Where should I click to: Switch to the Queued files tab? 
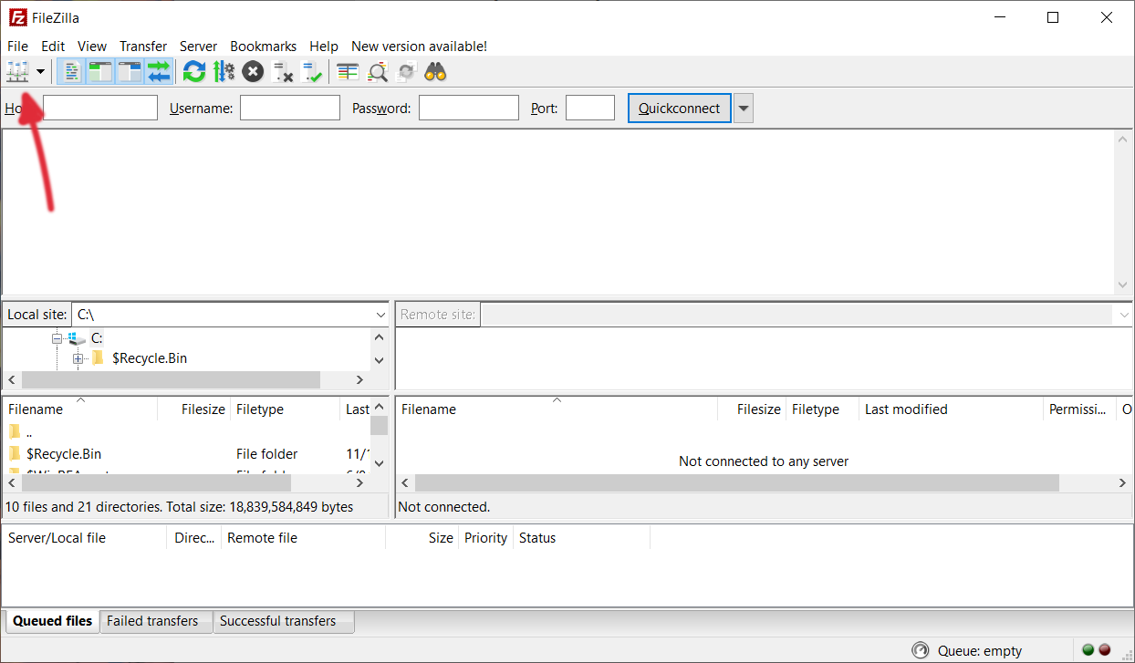52,621
